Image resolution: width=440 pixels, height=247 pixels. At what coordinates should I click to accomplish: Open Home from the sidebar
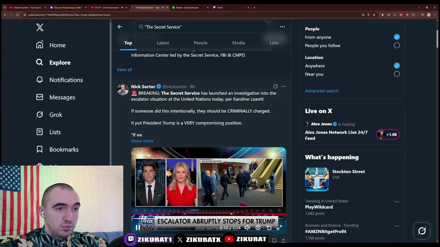pyautogui.click(x=51, y=45)
